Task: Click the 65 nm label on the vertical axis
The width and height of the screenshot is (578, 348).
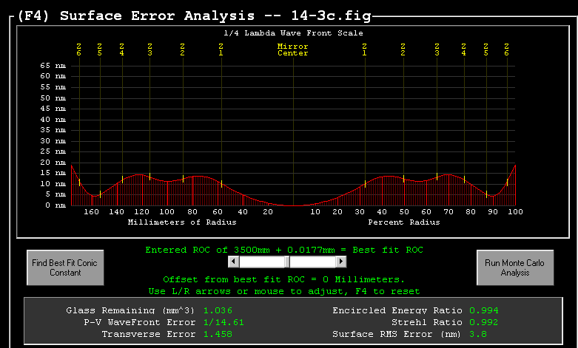Action: (54, 65)
